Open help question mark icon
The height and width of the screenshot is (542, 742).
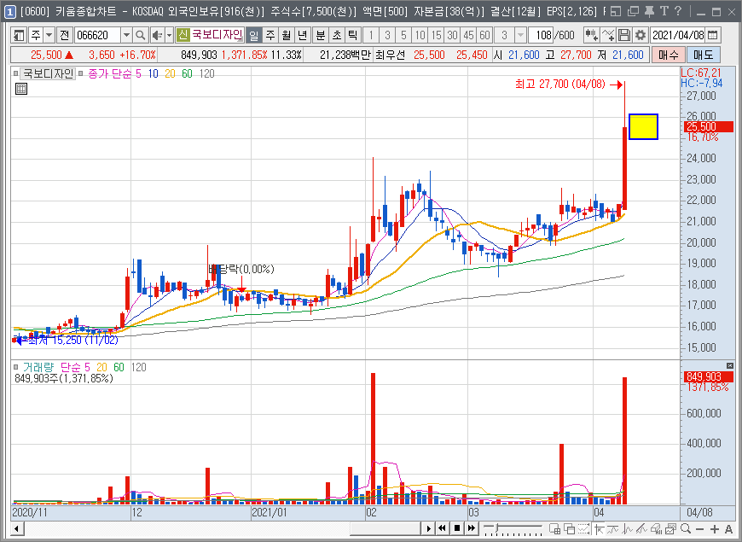click(x=678, y=11)
